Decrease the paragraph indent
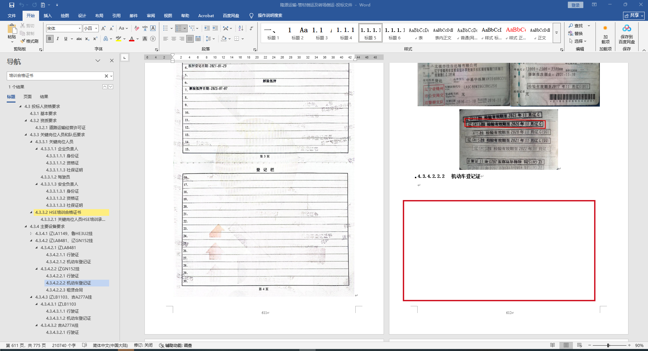The height and width of the screenshot is (351, 648). (207, 28)
